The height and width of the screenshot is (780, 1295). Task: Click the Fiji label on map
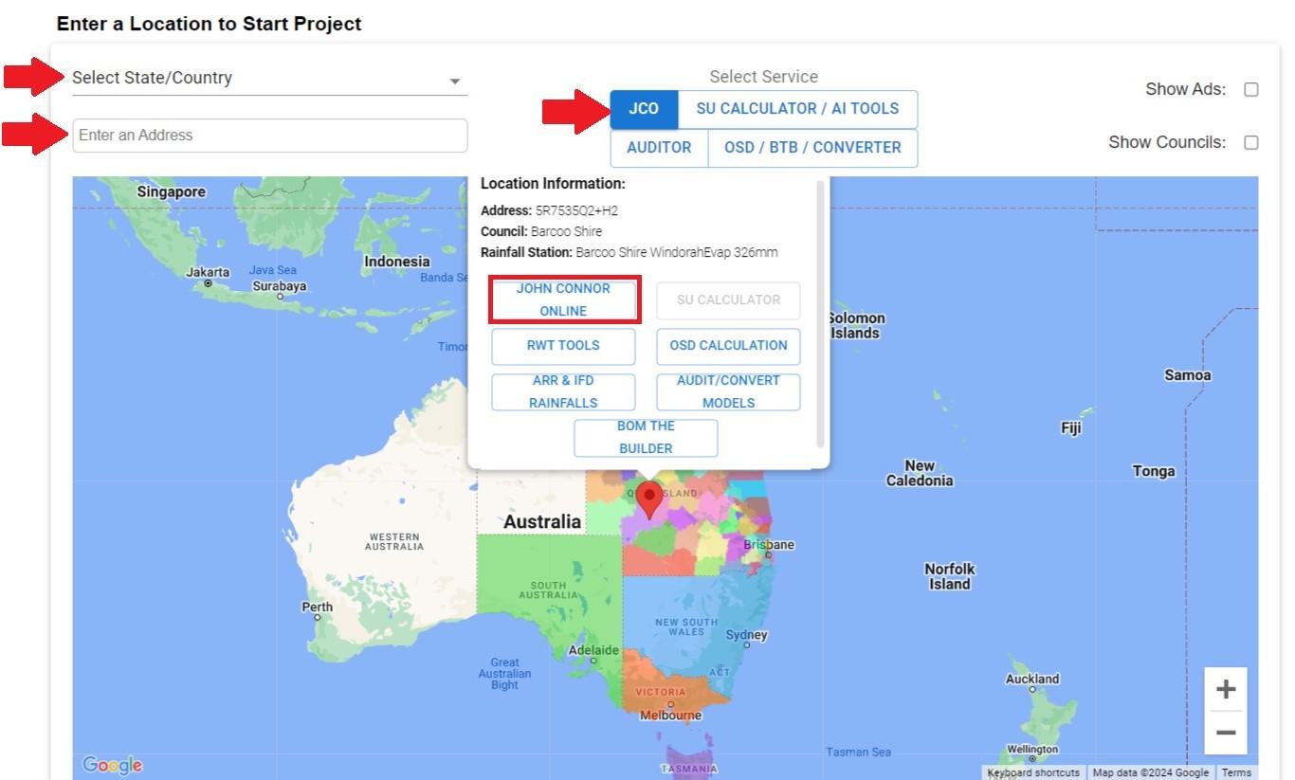[1071, 428]
